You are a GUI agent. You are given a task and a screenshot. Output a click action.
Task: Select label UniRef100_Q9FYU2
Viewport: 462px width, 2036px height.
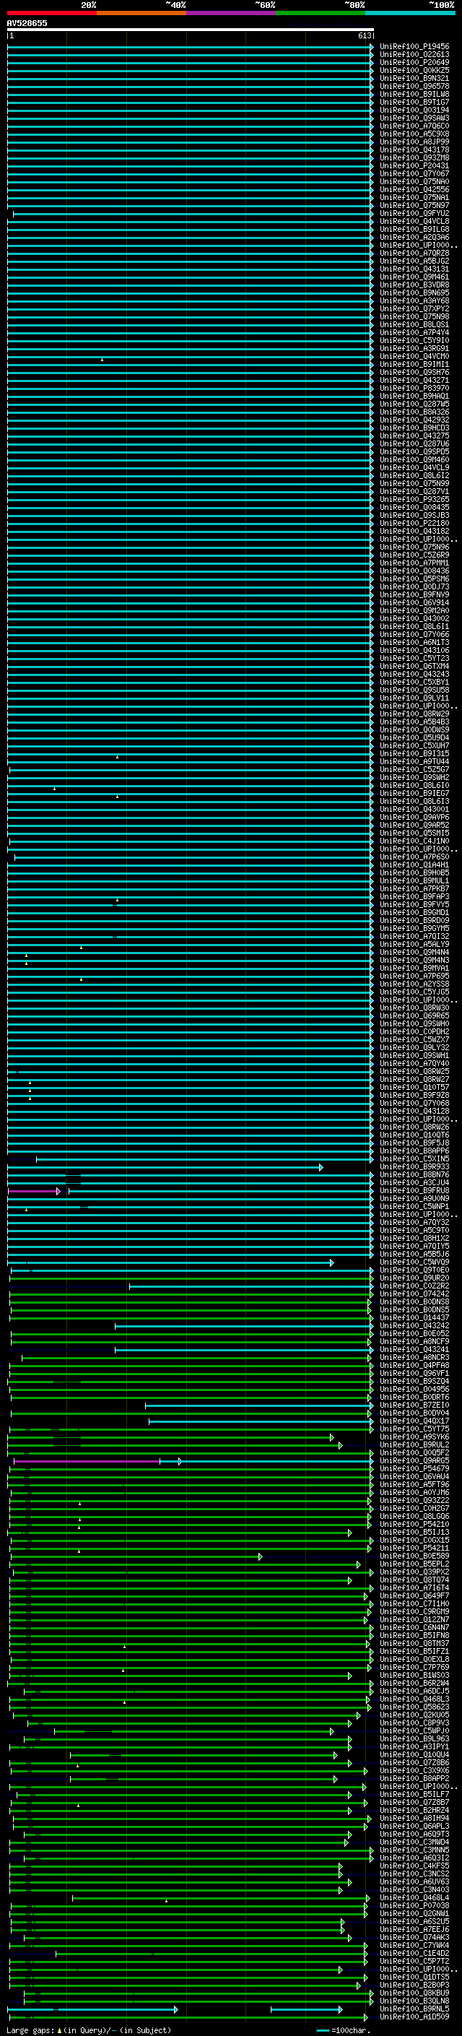(x=414, y=213)
